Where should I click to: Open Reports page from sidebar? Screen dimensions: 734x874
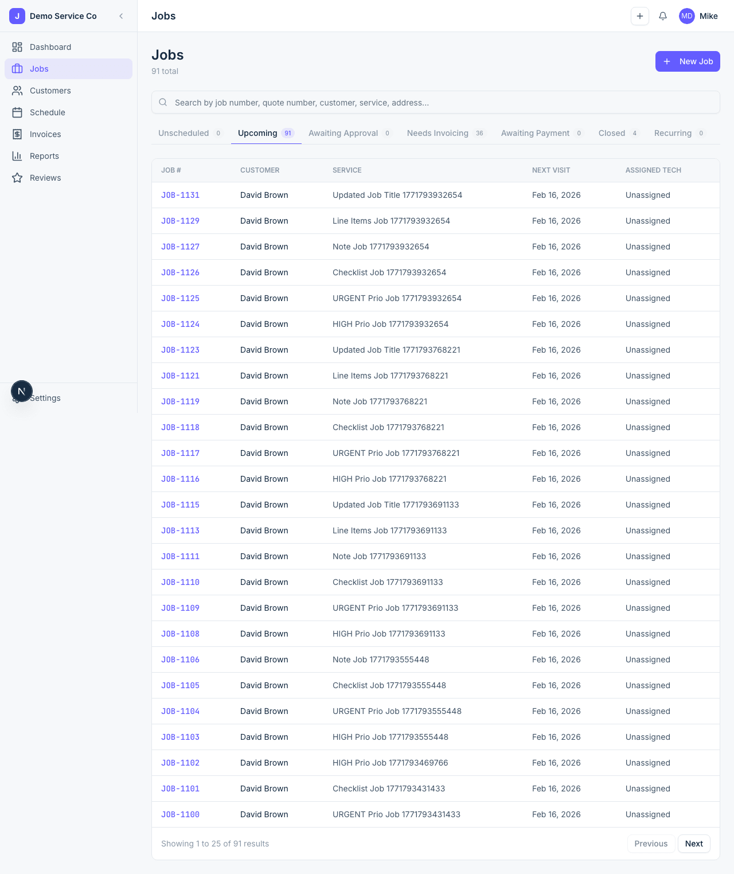pyautogui.click(x=69, y=156)
